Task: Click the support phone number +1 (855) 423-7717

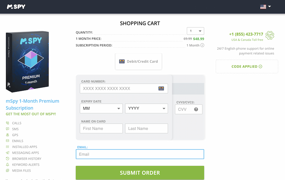Action: (246, 34)
